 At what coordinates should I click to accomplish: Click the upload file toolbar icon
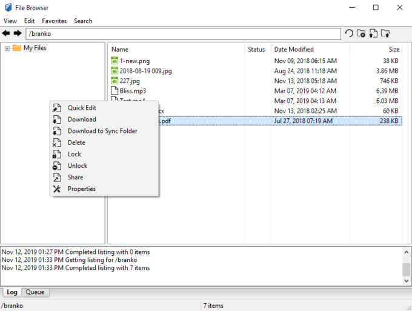pyautogui.click(x=373, y=34)
